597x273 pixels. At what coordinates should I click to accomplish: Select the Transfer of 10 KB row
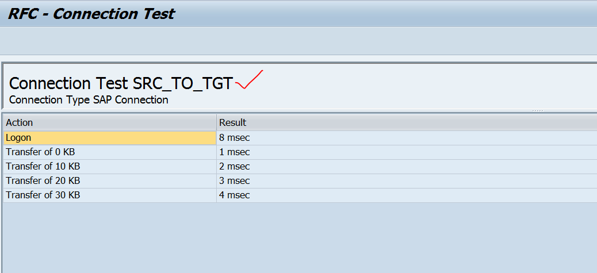pyautogui.click(x=43, y=167)
